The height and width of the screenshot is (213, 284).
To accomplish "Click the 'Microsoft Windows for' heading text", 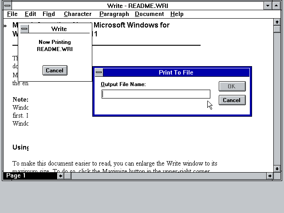I will (x=131, y=25).
